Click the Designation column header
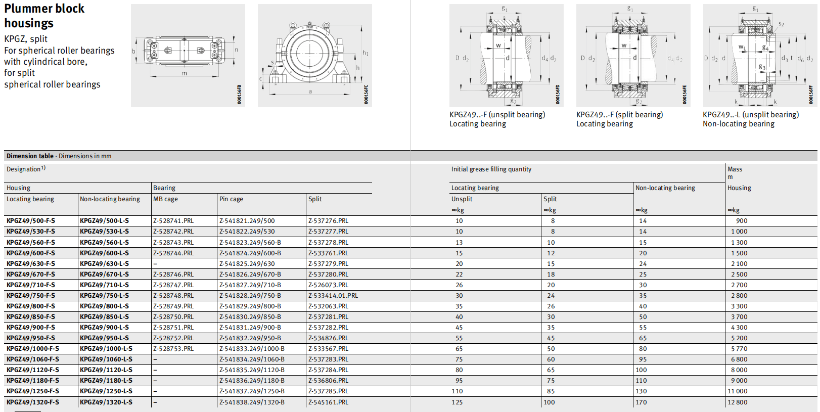 point(25,169)
